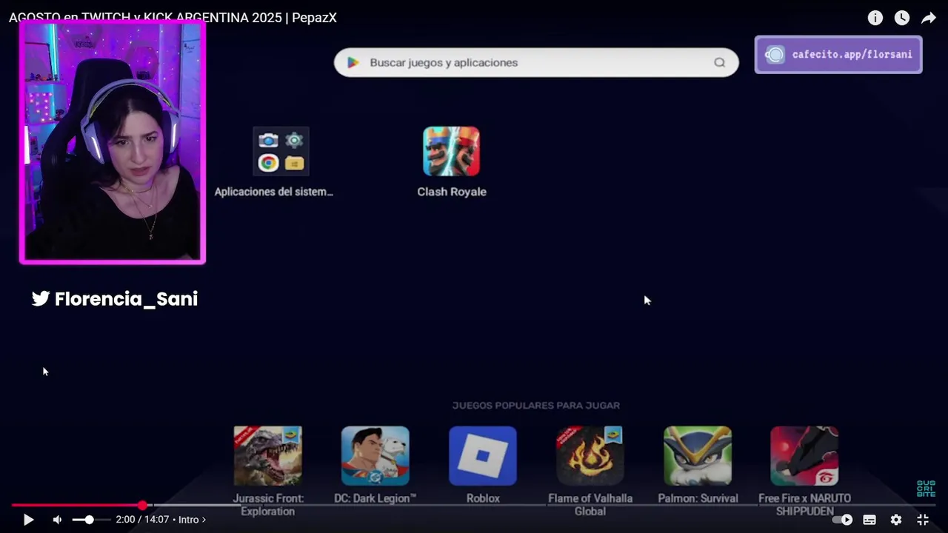The image size is (948, 533).
Task: Click the Google Play logo in search bar
Action: 353,63
